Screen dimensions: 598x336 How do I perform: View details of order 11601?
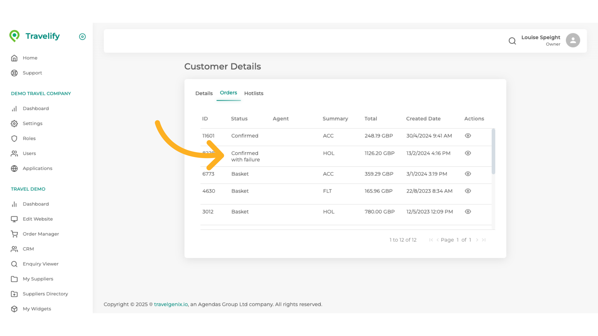click(468, 136)
